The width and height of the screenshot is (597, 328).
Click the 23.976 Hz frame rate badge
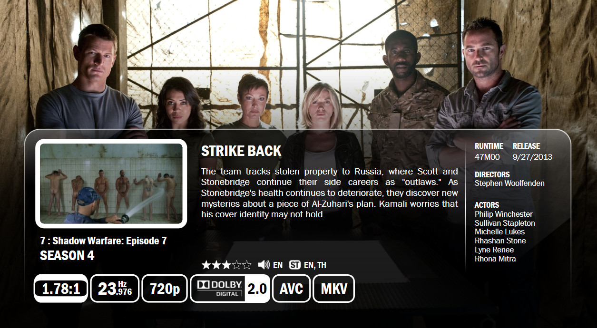click(x=115, y=289)
